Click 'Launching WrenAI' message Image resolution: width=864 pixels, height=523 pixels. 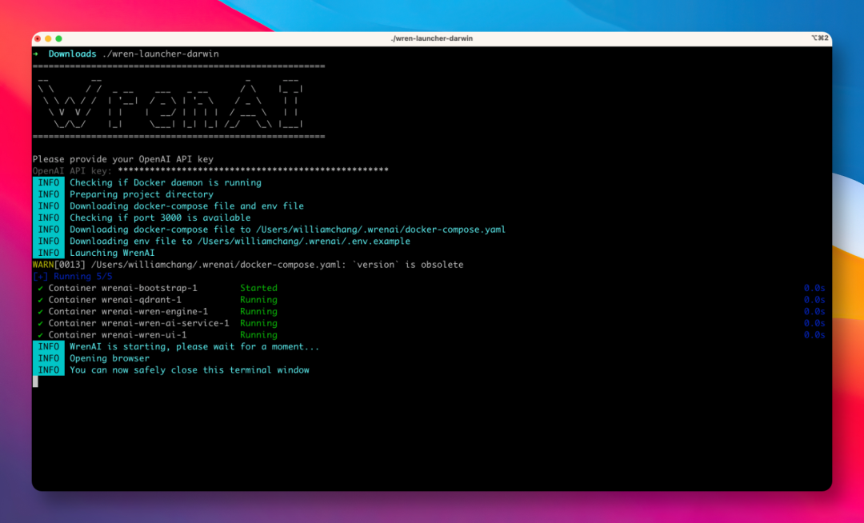[x=112, y=253]
